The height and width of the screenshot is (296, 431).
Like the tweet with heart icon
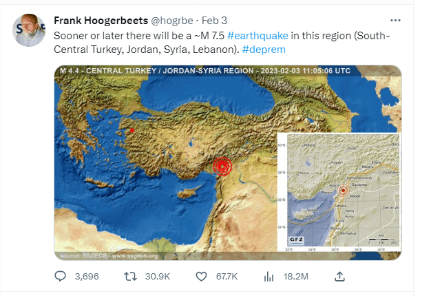click(x=201, y=277)
